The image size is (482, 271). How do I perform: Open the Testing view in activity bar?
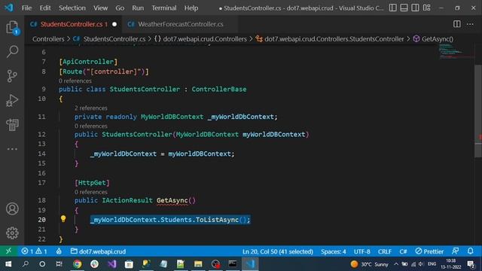pos(12,125)
